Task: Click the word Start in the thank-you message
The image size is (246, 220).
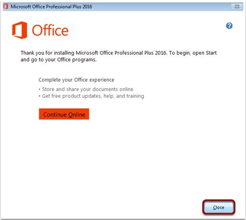Action: [211, 53]
